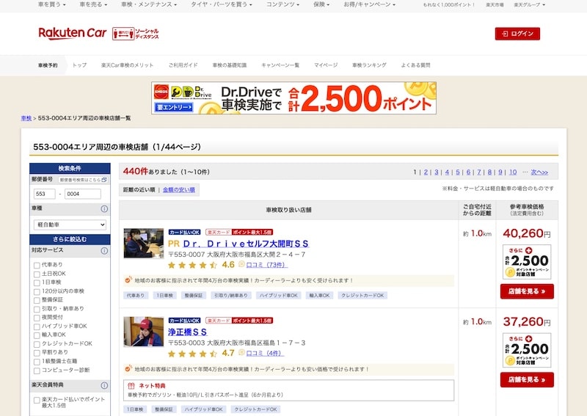
Task: Go to next page 次へ>>
Action: pyautogui.click(x=539, y=172)
